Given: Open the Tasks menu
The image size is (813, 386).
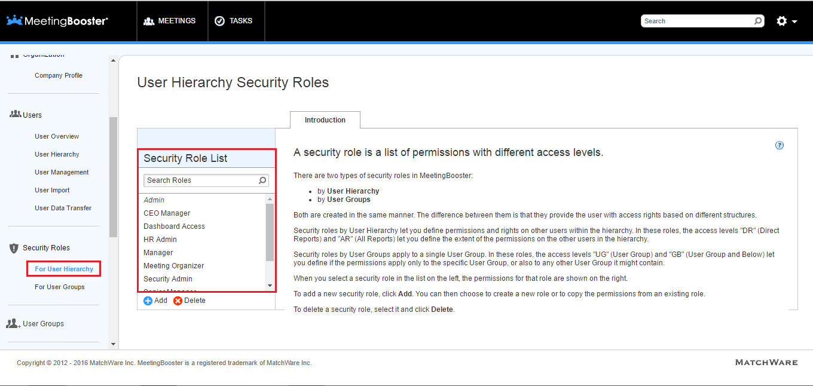Looking at the screenshot, I should (x=236, y=21).
